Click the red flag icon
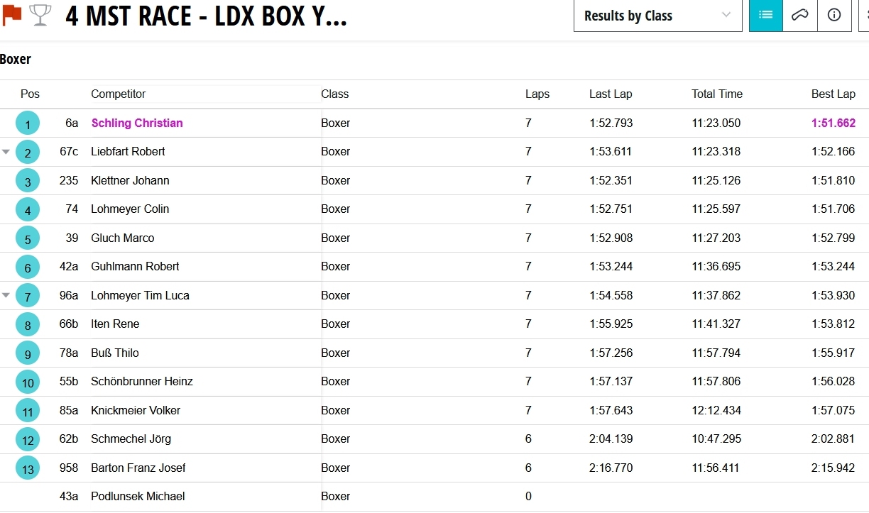 12,14
